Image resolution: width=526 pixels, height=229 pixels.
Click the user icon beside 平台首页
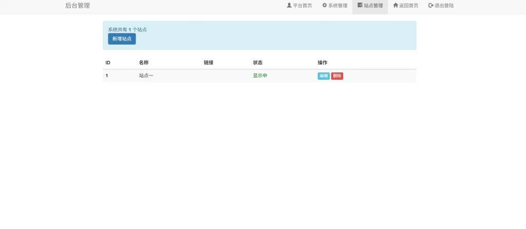(289, 6)
